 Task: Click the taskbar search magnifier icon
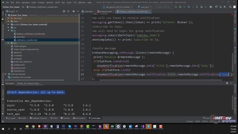[x=9, y=129]
